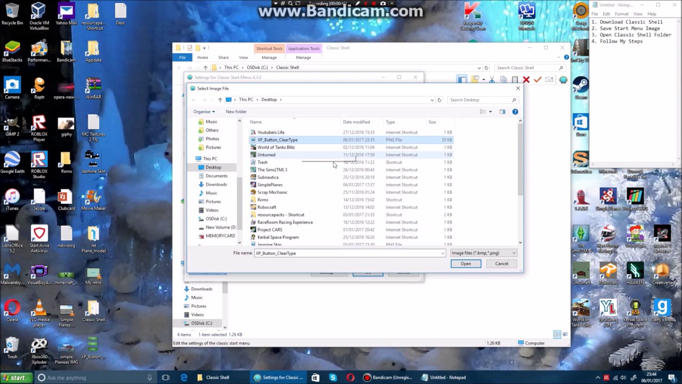The width and height of the screenshot is (682, 384).
Task: Click the help question-mark icon in the dialog
Action: point(515,111)
